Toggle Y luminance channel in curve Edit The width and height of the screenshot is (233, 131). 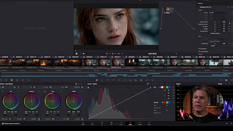162,87
